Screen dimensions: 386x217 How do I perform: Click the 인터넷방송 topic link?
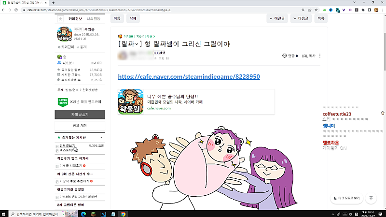(90, 90)
